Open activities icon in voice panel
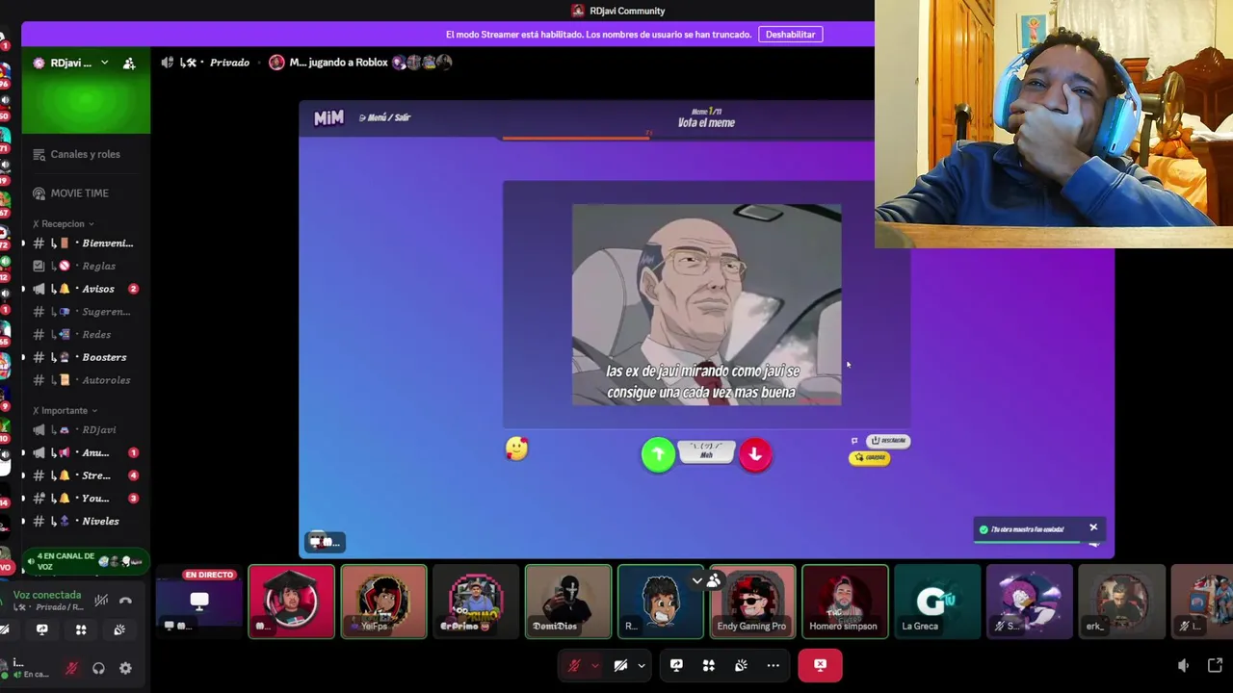This screenshot has width=1233, height=693. 81,629
